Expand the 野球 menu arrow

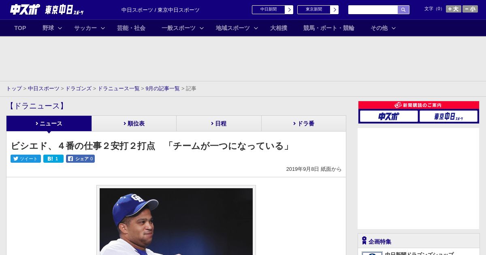tap(60, 28)
